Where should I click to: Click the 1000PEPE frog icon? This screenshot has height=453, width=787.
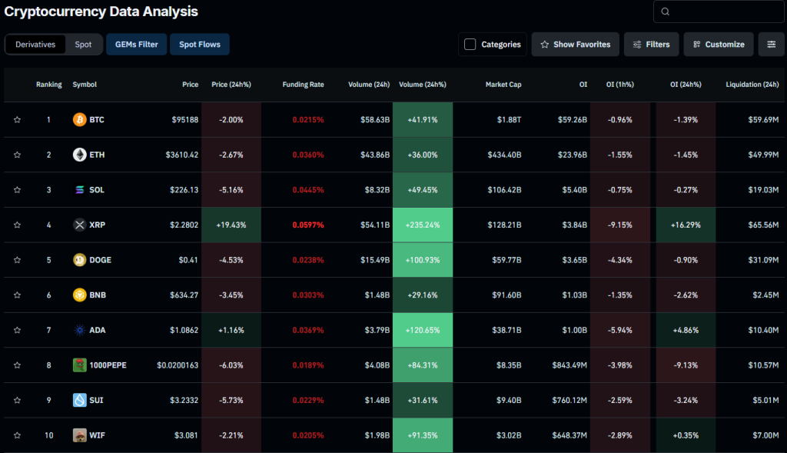point(79,365)
